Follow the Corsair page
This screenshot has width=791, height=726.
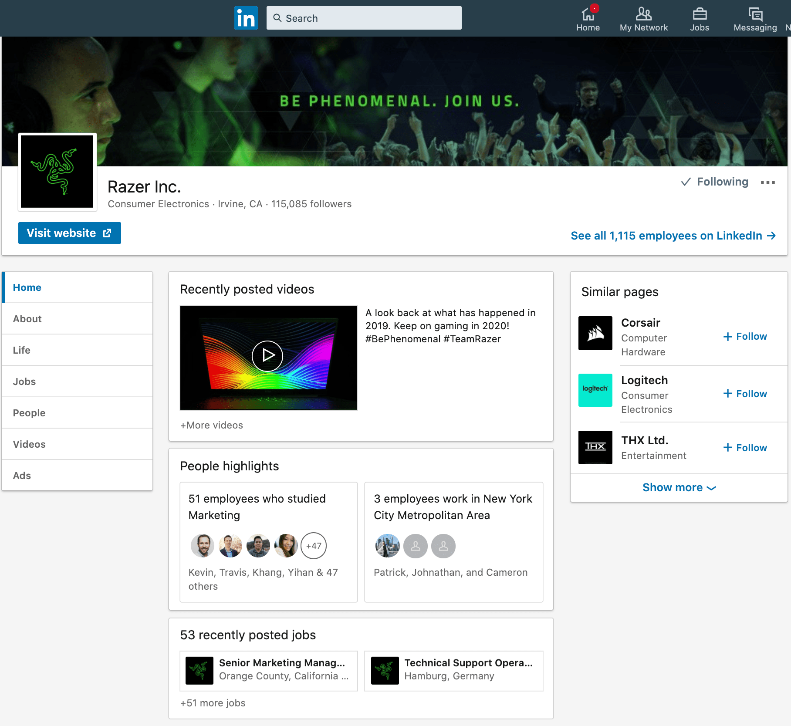[744, 336]
